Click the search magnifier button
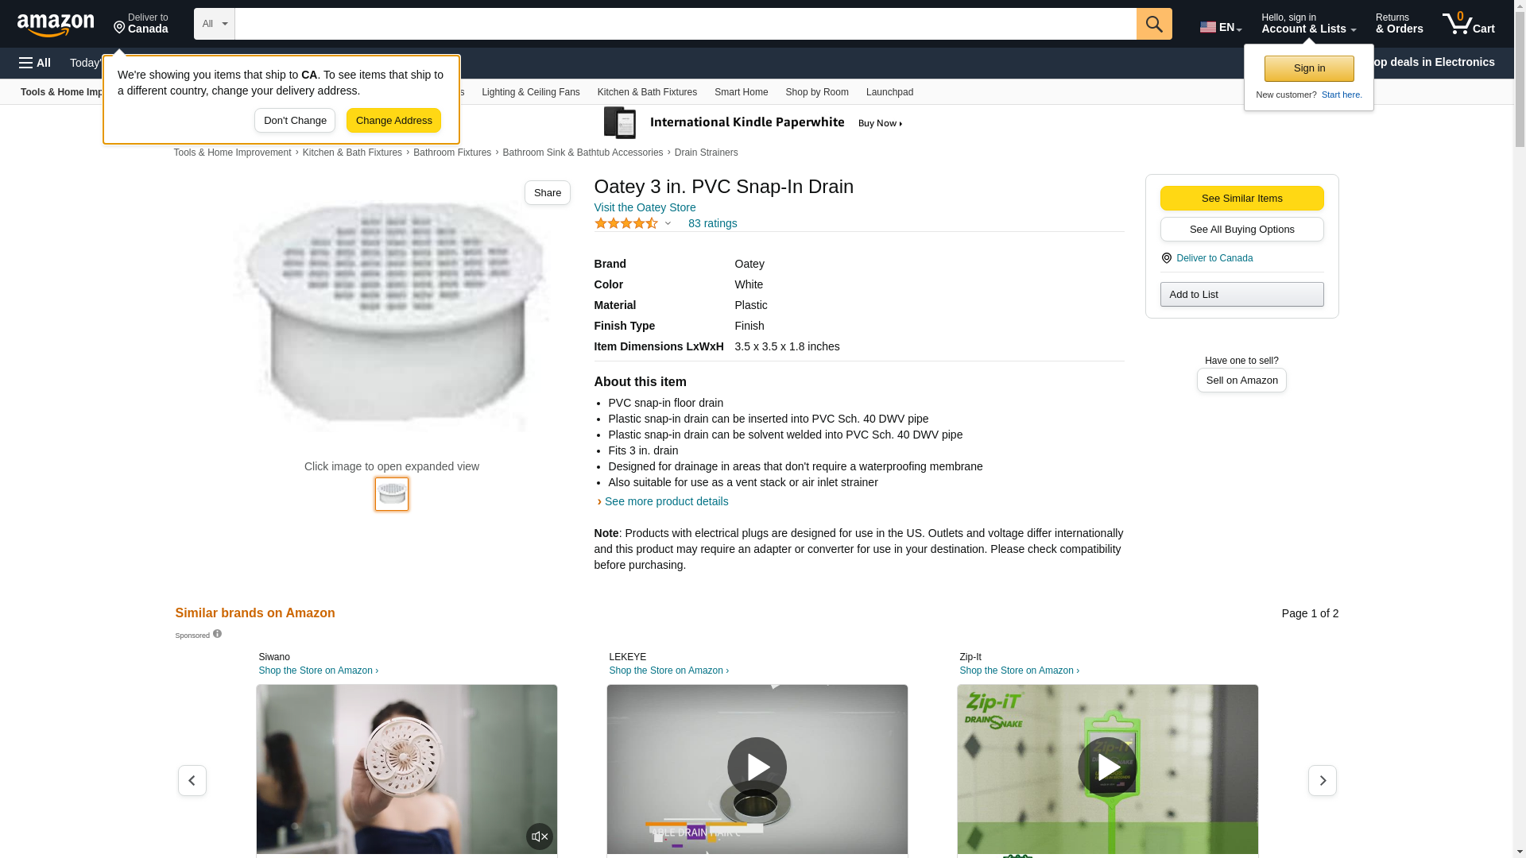 (x=1154, y=24)
